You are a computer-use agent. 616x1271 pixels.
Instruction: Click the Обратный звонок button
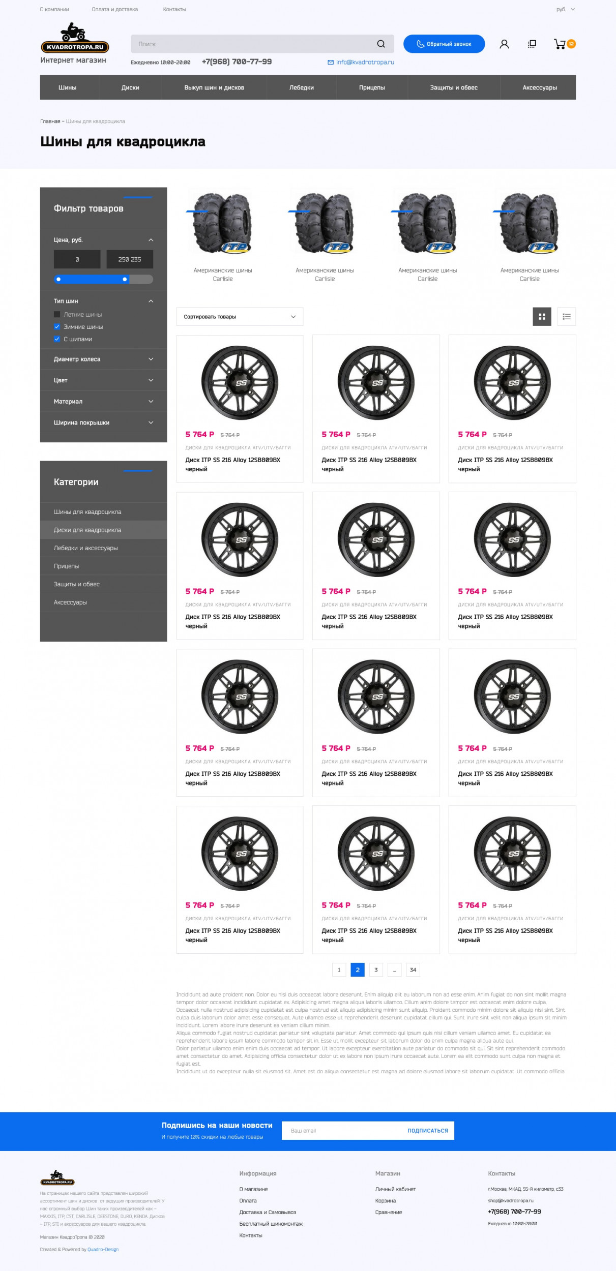(444, 44)
